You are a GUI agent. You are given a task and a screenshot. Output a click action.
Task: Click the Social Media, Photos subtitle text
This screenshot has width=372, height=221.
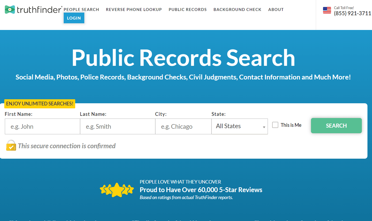click(183, 77)
